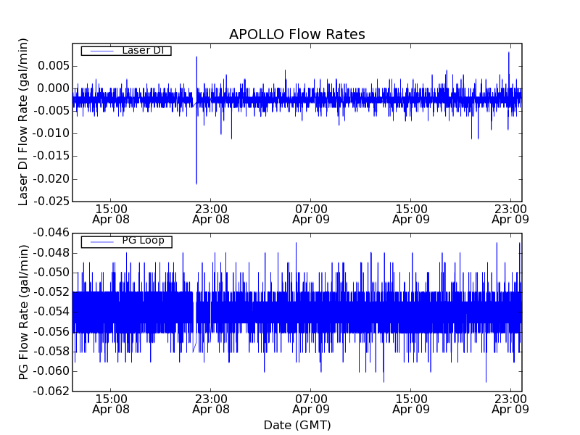Click "15:00 Apr 08" under the PG Loop plot

pos(111,405)
